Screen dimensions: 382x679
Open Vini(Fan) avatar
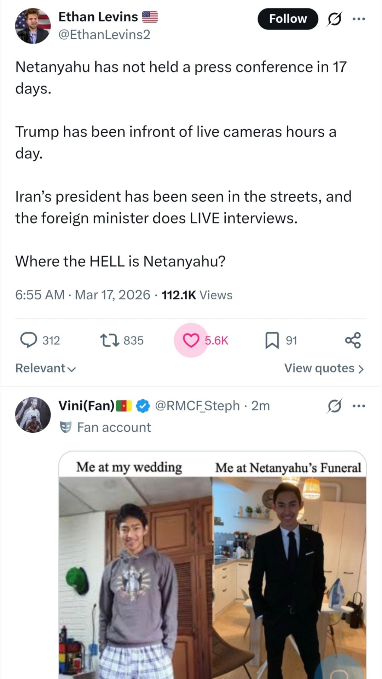coord(33,415)
